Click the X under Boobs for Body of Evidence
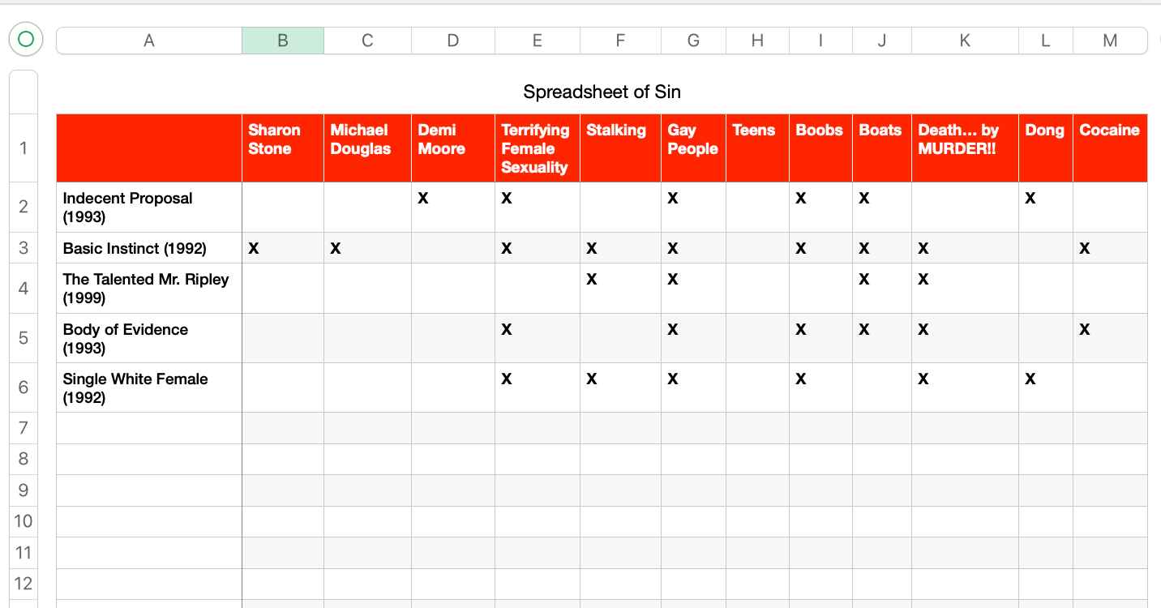1161x608 pixels. tap(801, 329)
